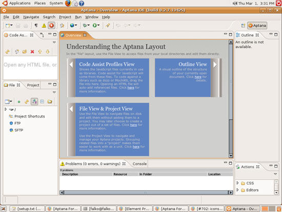
Task: Click the Overview pane vertical scrollbar thumb
Action: point(231,82)
